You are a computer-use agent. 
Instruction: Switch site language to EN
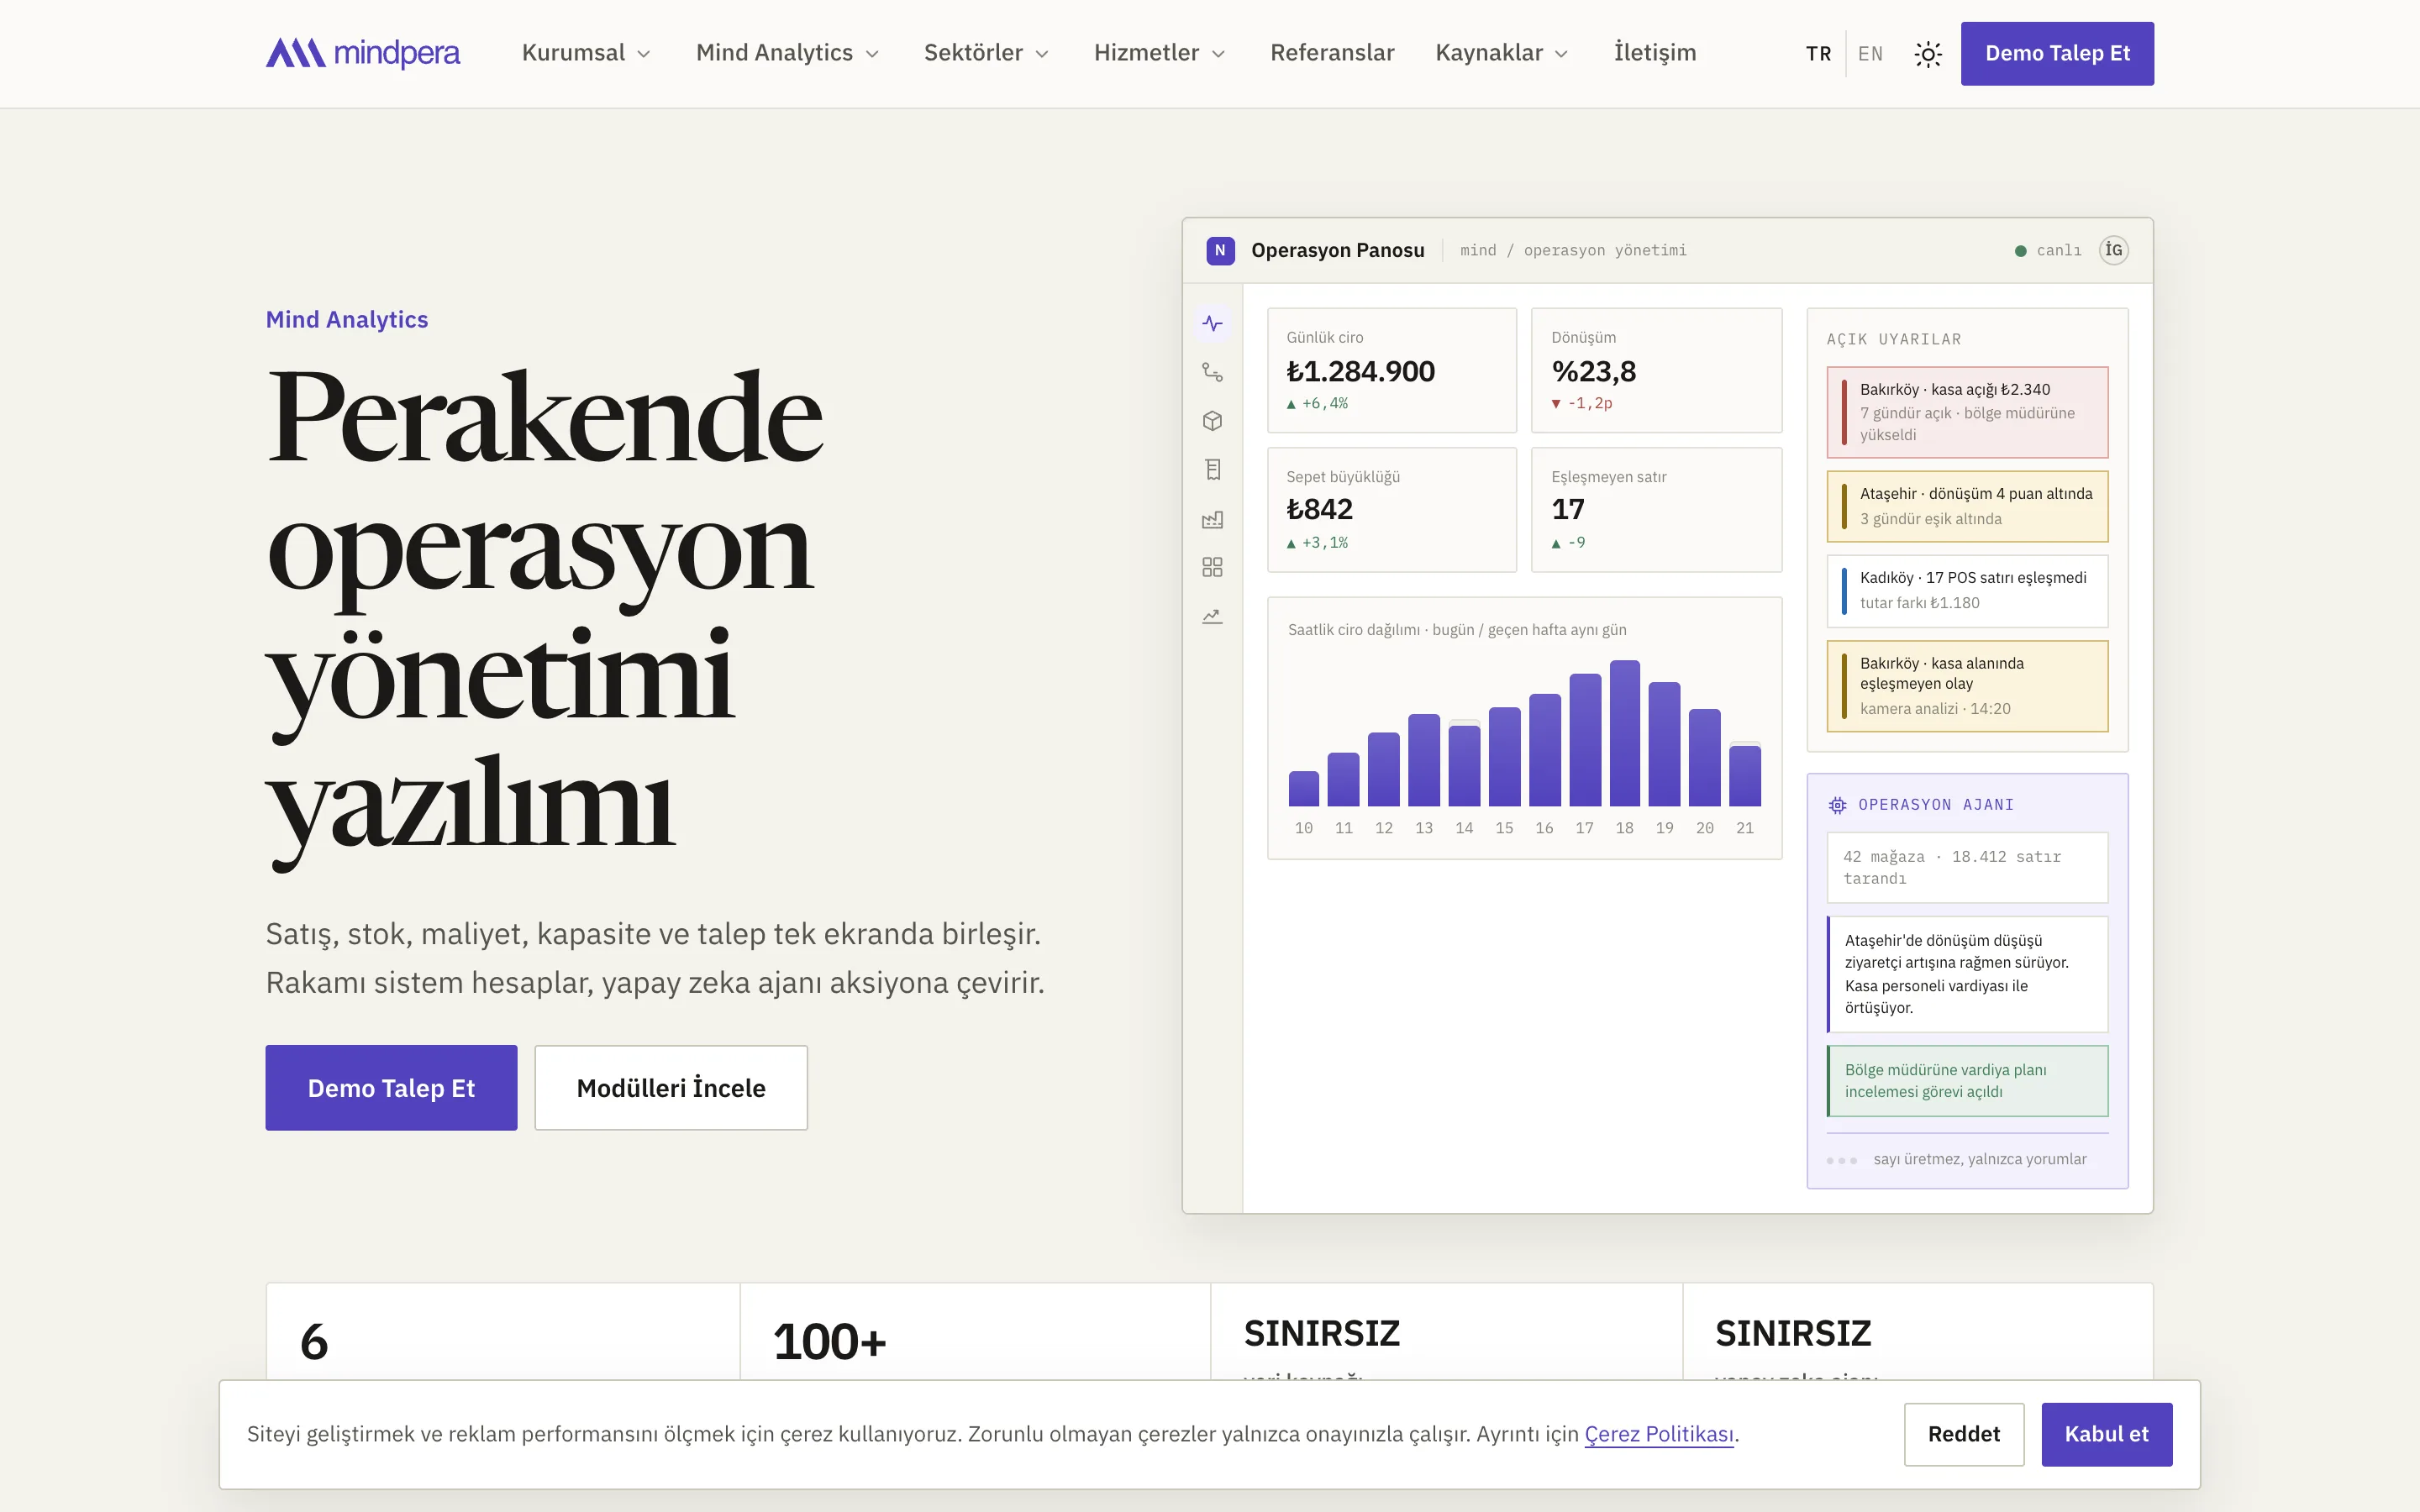click(x=1870, y=54)
